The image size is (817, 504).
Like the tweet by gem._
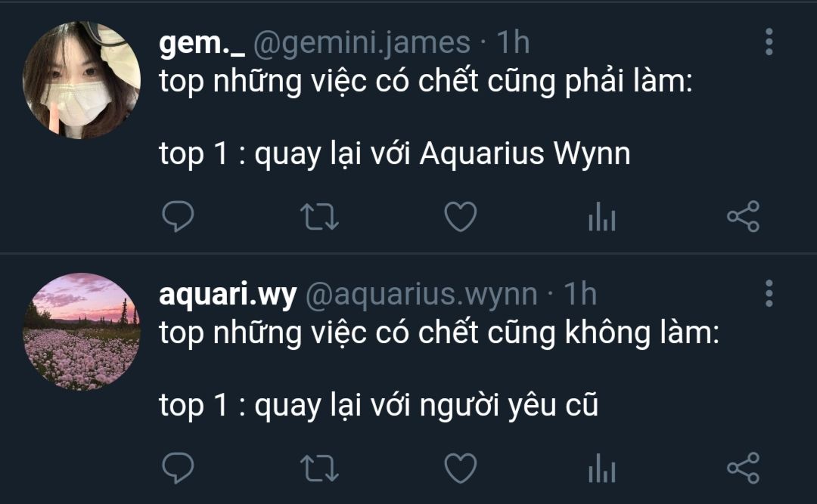pos(461,217)
